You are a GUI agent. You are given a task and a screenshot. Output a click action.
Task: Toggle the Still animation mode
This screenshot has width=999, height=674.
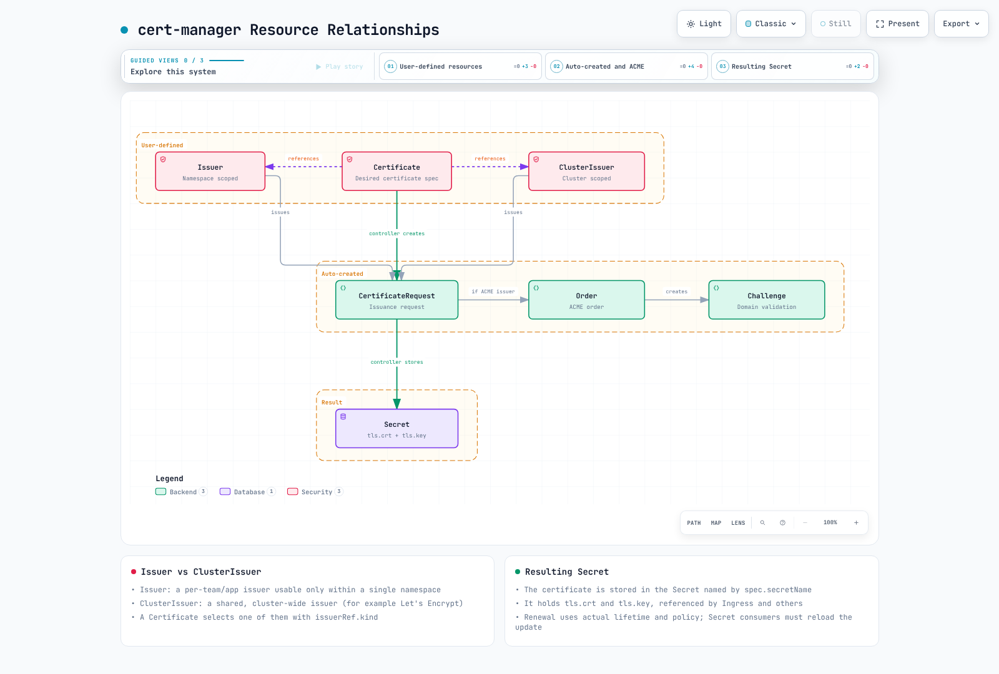835,24
